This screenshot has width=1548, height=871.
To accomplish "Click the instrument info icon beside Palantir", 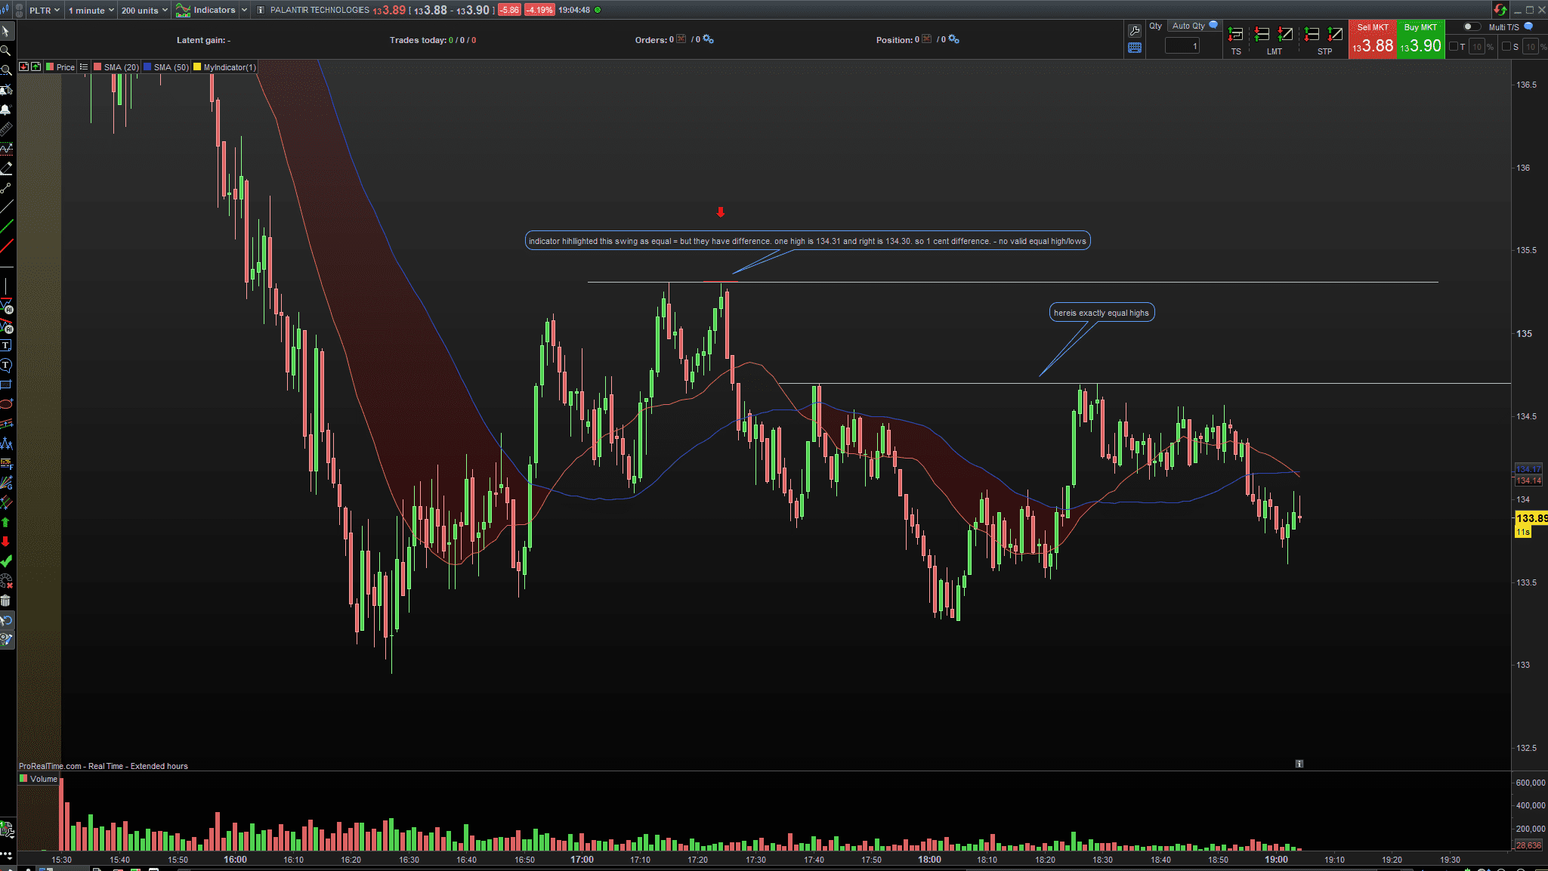I will click(261, 10).
